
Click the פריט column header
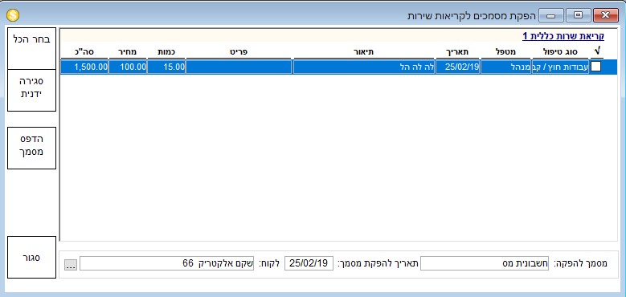pyautogui.click(x=239, y=52)
